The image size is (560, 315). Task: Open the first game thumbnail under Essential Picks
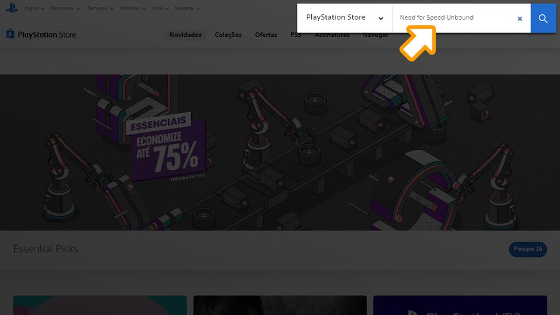(x=100, y=305)
